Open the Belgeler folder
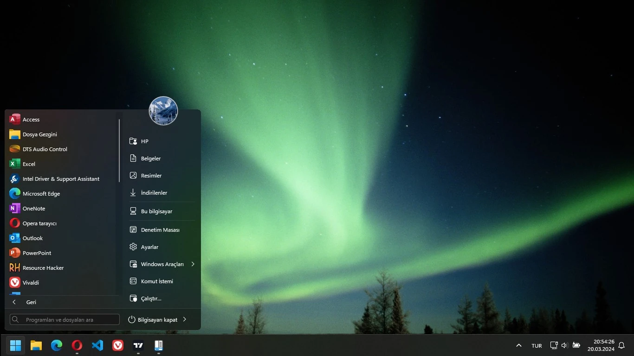The image size is (634, 356). (162, 159)
